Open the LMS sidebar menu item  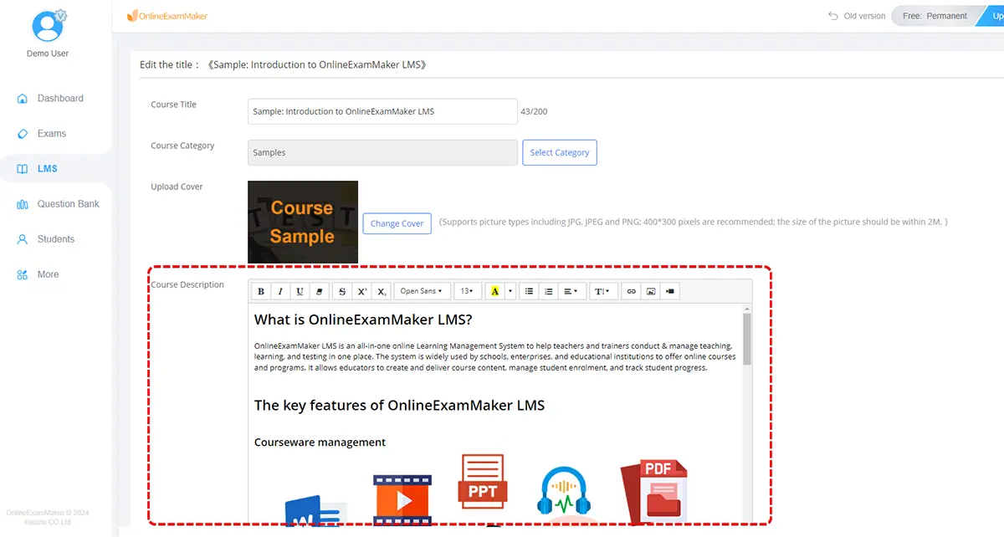click(x=48, y=169)
